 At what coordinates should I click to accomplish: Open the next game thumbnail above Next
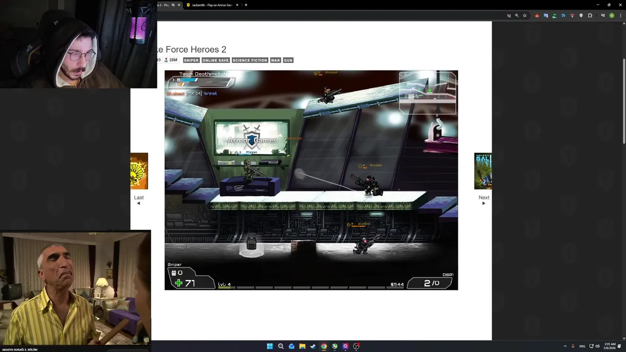pos(483,171)
